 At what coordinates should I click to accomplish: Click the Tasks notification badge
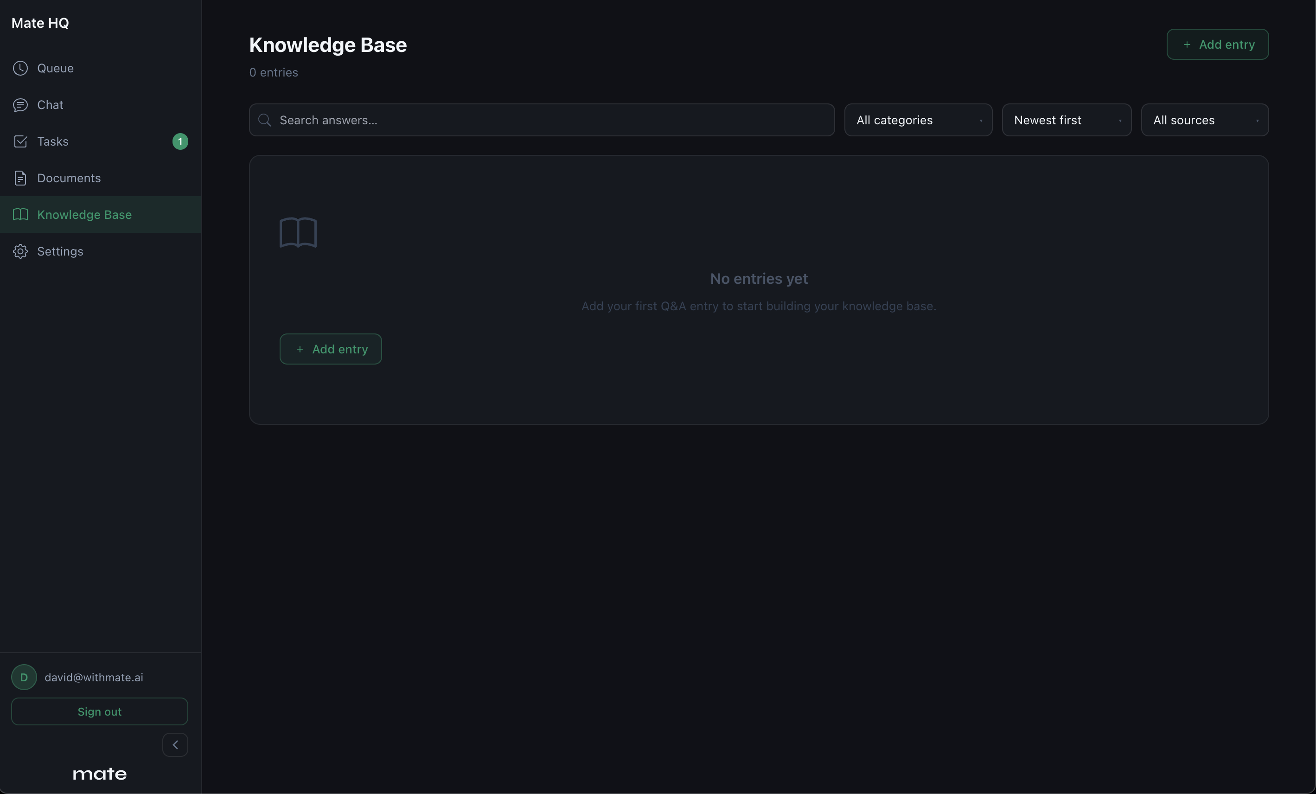[180, 141]
